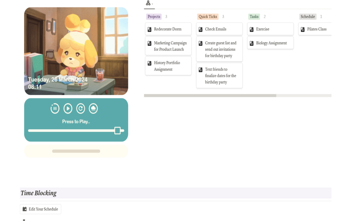Open Text friends to finalize dates card

[219, 75]
